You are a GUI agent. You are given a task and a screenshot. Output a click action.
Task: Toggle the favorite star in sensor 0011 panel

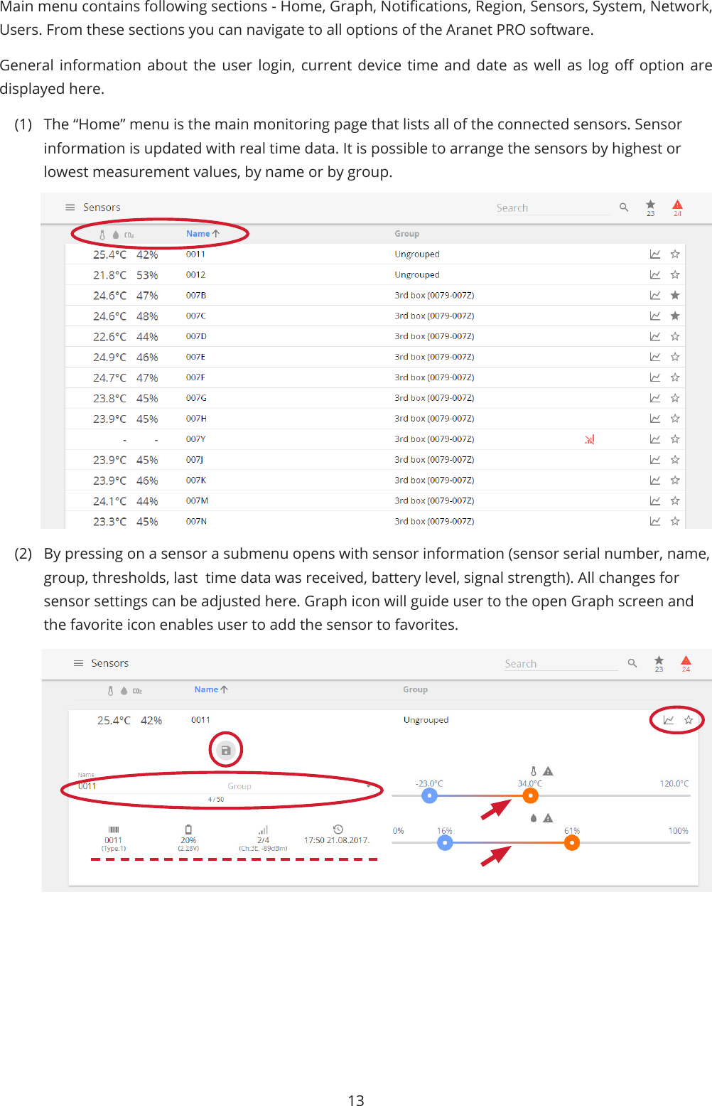tap(688, 719)
